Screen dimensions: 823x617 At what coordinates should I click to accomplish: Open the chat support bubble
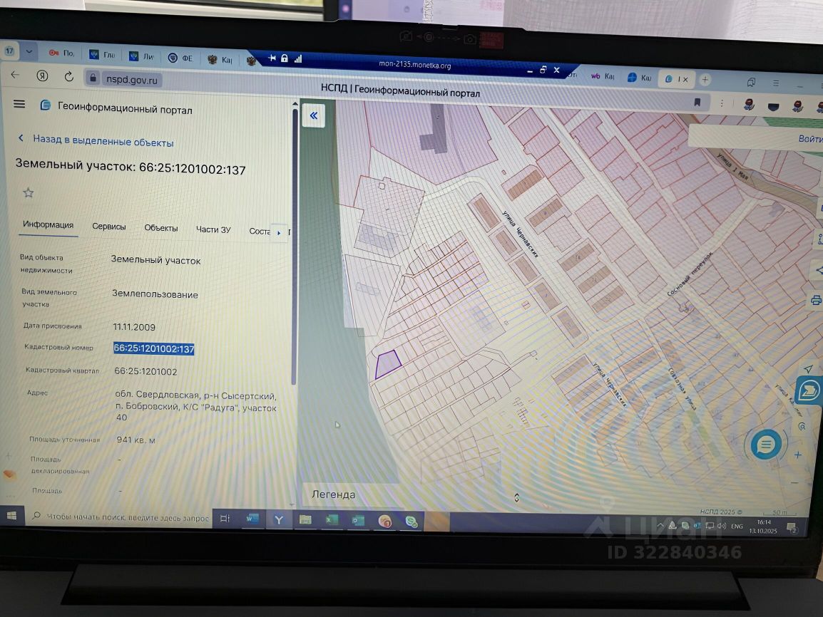coord(766,445)
